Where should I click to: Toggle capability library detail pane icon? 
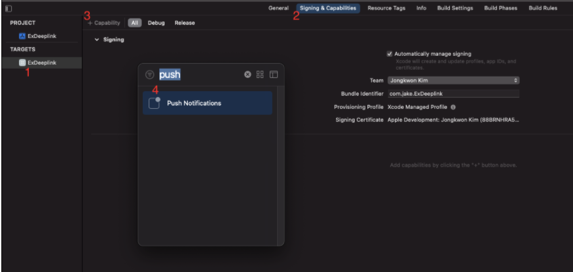click(274, 75)
